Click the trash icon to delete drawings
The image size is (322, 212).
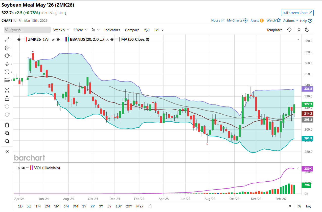click(7, 125)
